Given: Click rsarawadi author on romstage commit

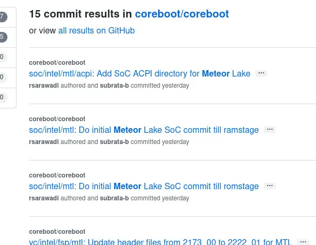Looking at the screenshot, I should (44, 198).
